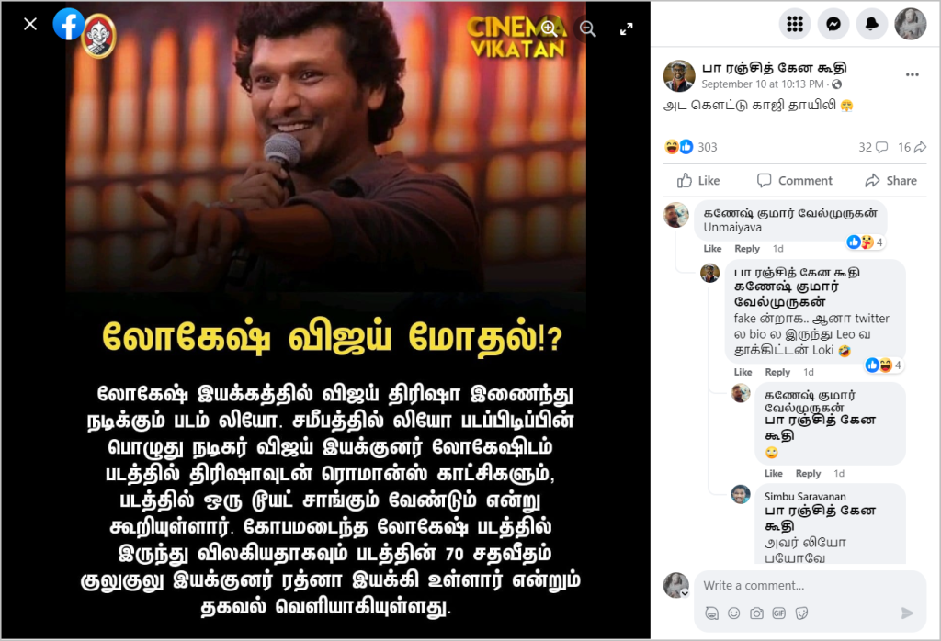
Task: Open Messenger chats
Action: (x=833, y=24)
